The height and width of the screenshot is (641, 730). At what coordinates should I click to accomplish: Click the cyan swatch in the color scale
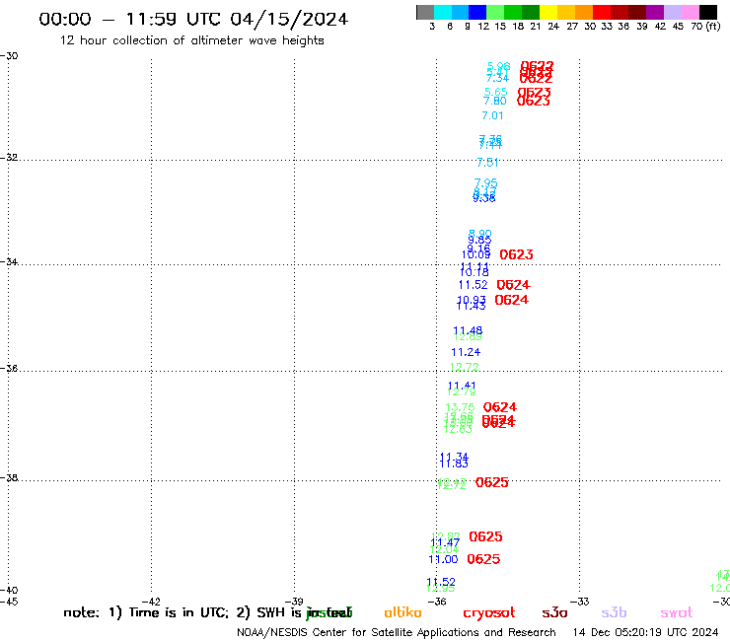(x=443, y=12)
